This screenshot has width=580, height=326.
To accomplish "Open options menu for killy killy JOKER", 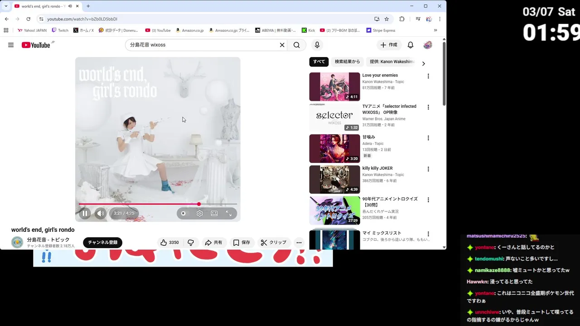I will 428,169.
